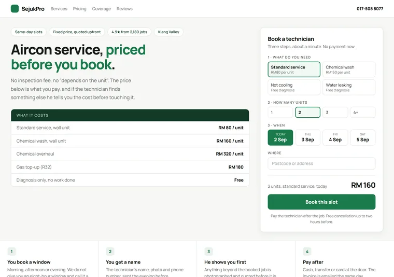
Task: Click the Fixed price, quoted upfront badge
Action: (77, 32)
